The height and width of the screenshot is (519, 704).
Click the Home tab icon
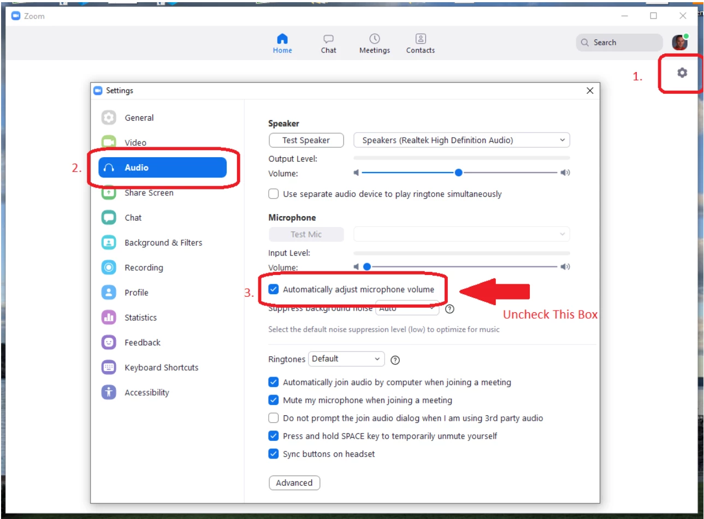click(282, 39)
